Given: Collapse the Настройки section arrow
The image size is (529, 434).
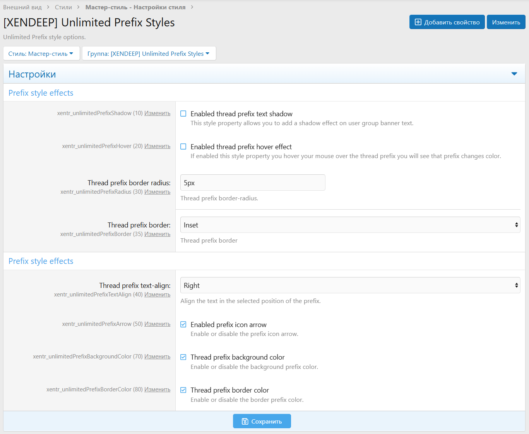Looking at the screenshot, I should [x=514, y=74].
